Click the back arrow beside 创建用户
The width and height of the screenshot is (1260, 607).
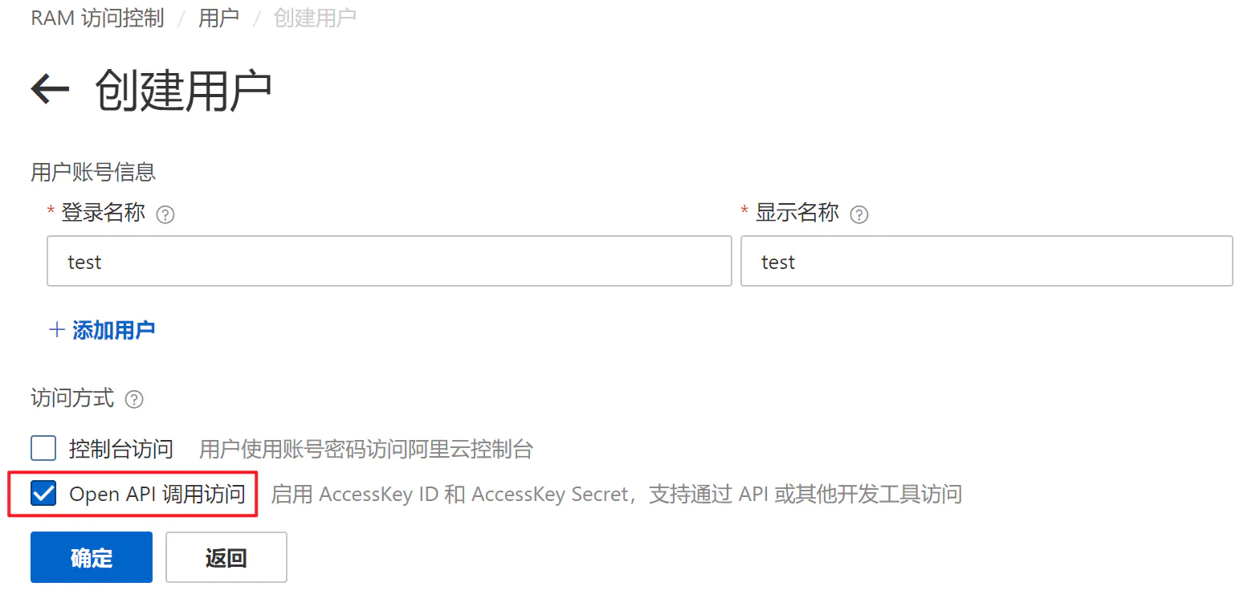coord(50,88)
